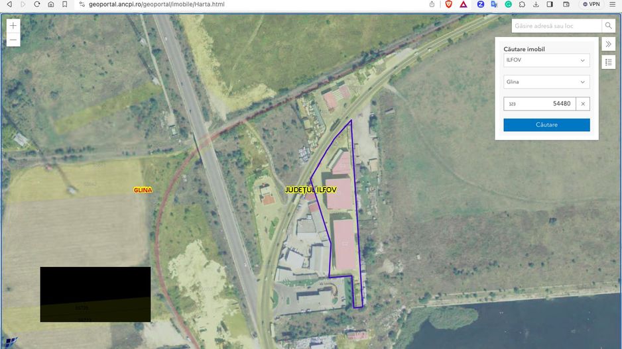Open the browser home page
Screen dimensions: 622x349
(x=51, y=4)
